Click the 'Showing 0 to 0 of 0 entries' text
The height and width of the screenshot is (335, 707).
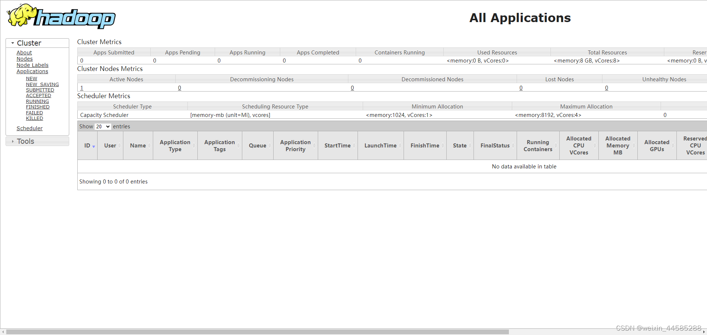click(113, 182)
